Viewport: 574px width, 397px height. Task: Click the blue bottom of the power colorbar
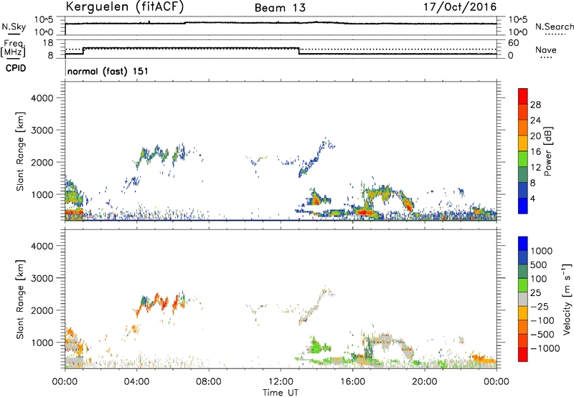coord(523,206)
